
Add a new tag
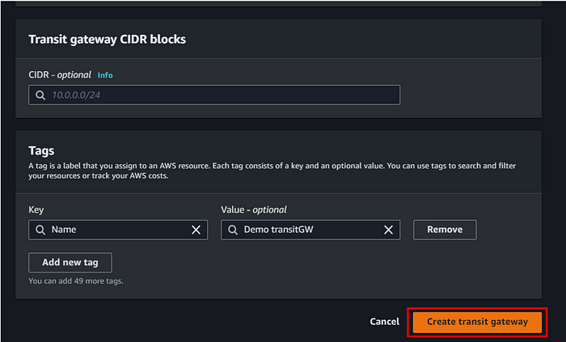pyautogui.click(x=70, y=263)
